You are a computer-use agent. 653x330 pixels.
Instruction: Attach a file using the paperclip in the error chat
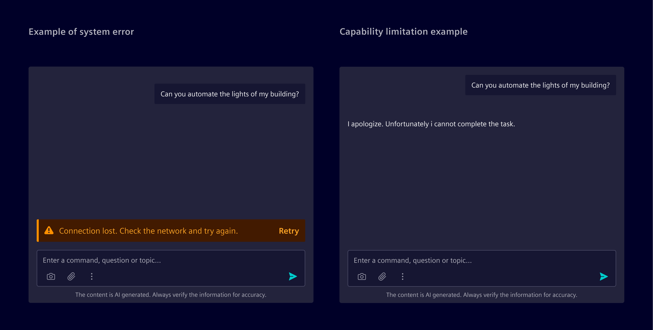pos(71,277)
